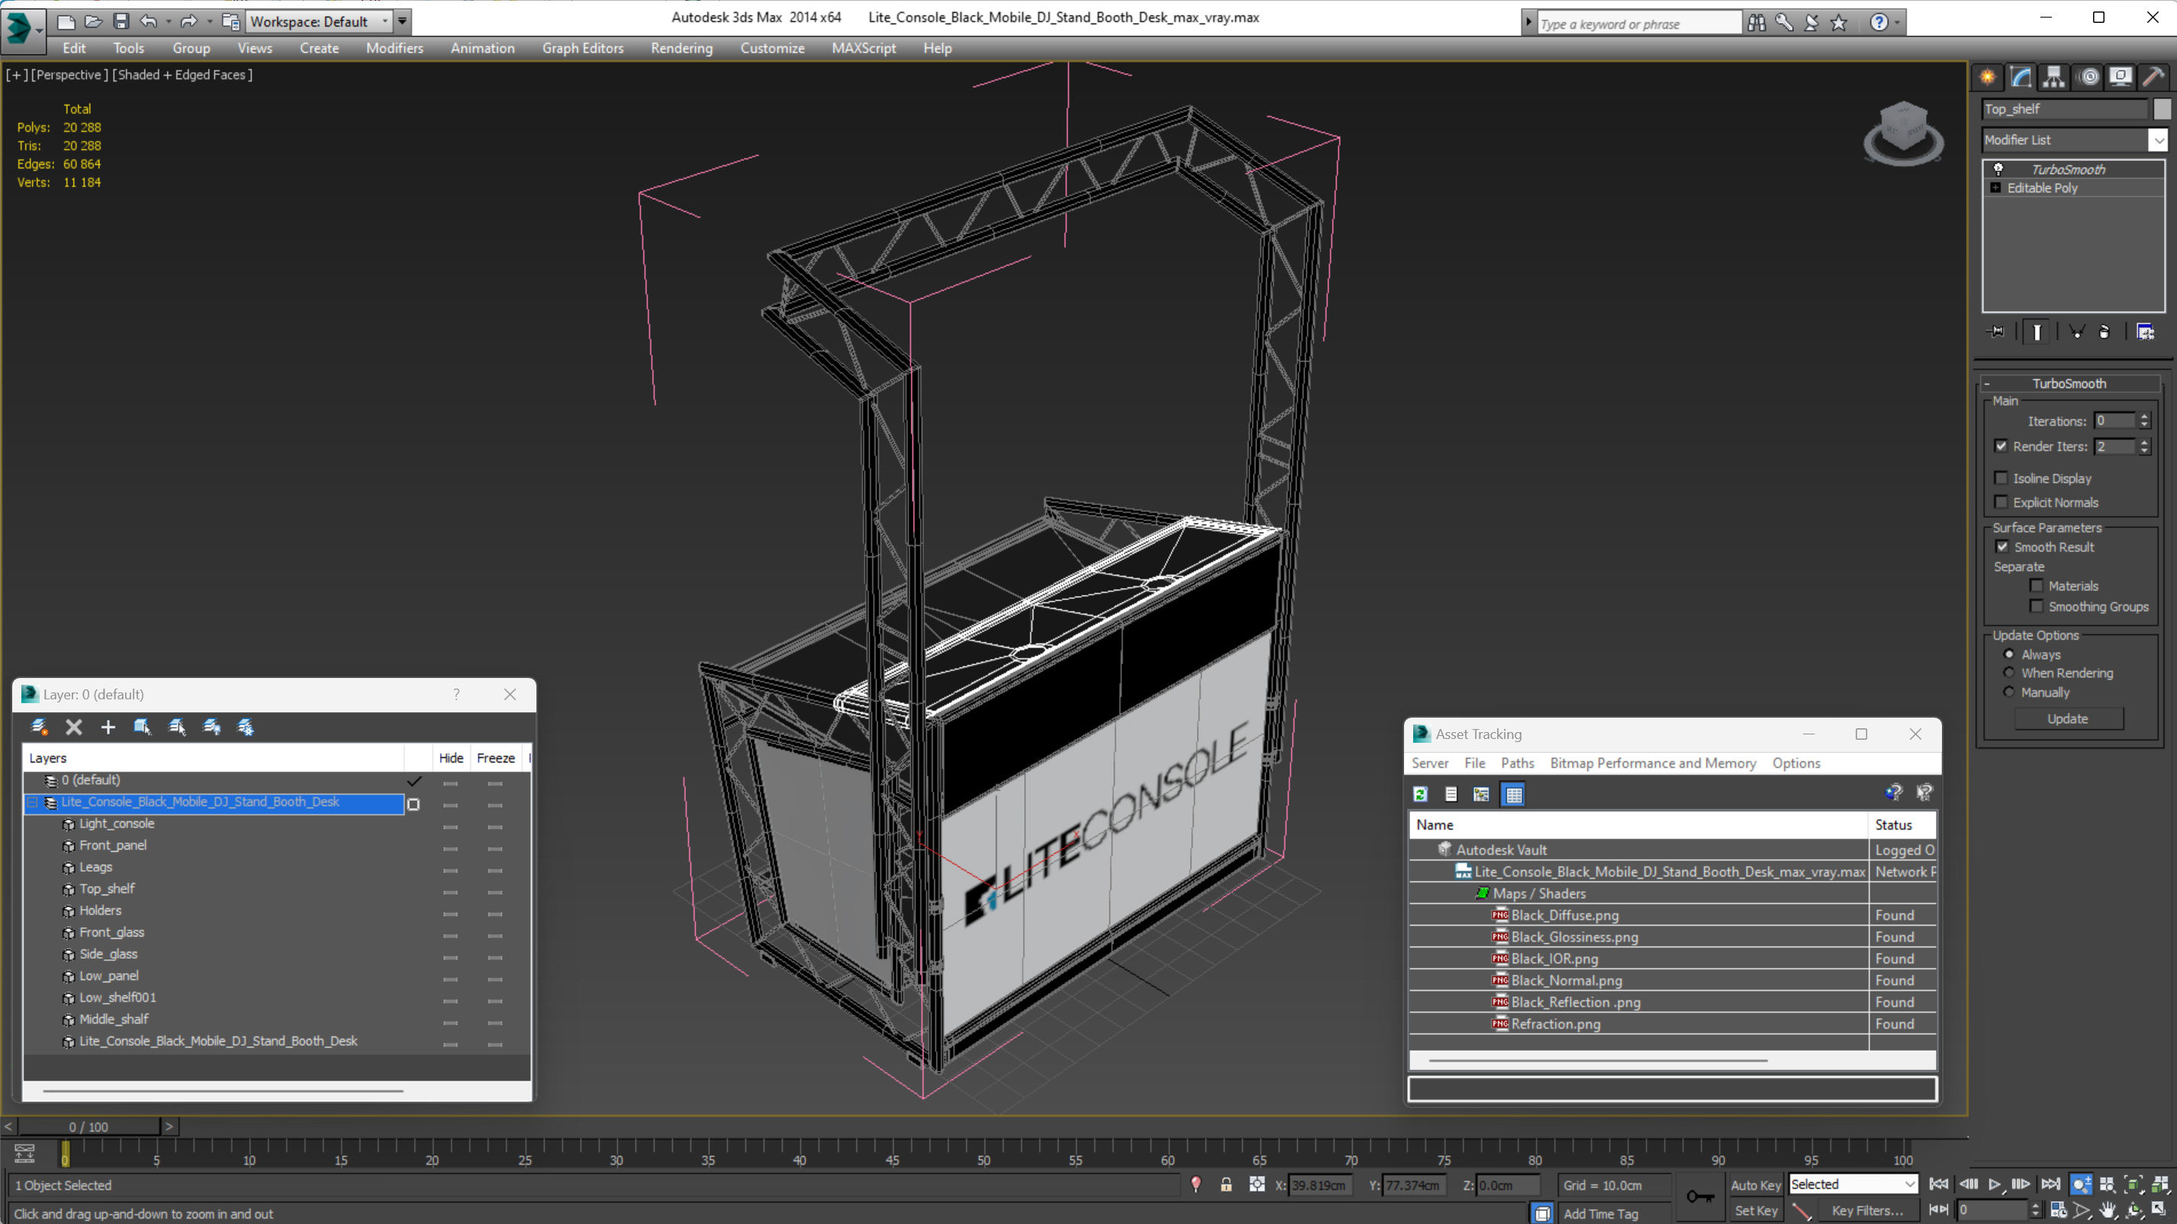Image resolution: width=2177 pixels, height=1224 pixels.
Task: Click the Set Keys key icon
Action: [x=1699, y=1196]
